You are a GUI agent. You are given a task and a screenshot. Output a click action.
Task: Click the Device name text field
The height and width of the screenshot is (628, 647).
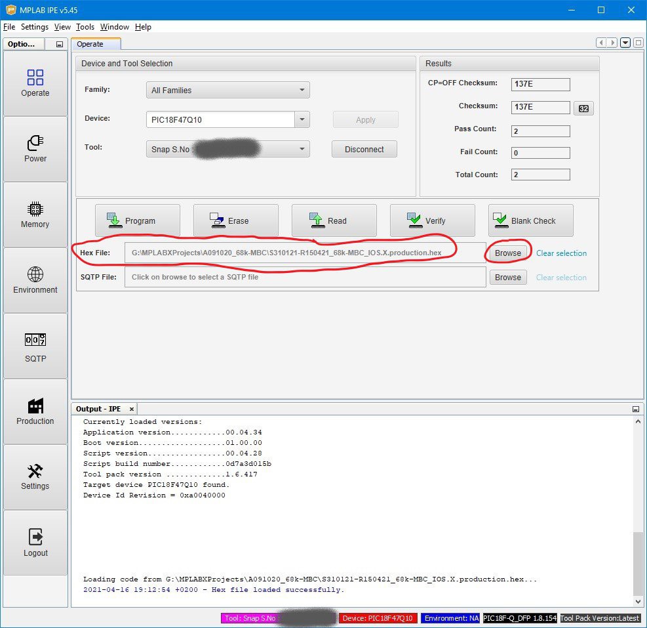220,119
